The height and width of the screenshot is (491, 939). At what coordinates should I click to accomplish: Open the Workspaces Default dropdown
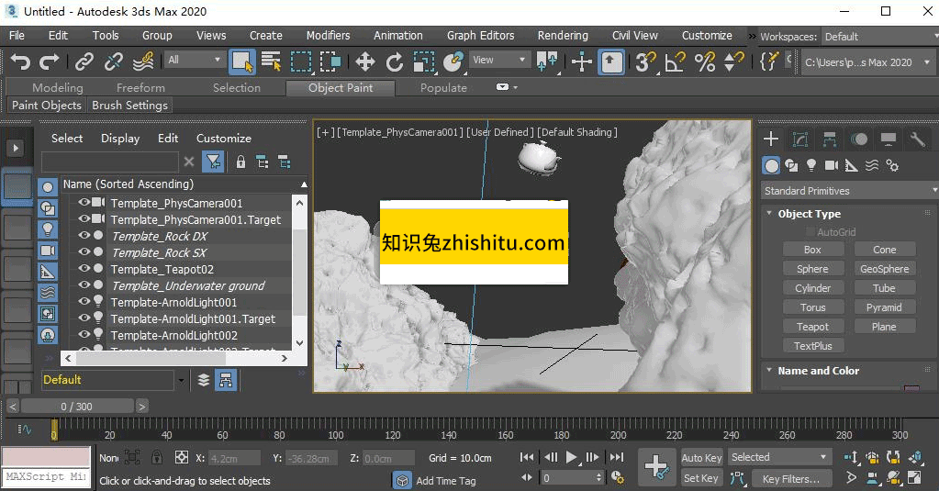(x=879, y=37)
